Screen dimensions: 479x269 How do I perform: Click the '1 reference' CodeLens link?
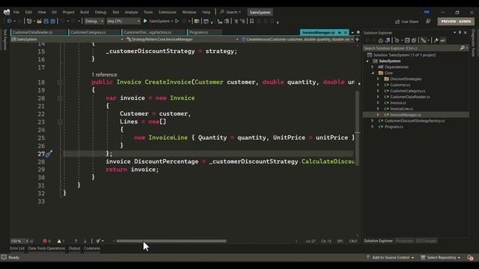(x=104, y=75)
